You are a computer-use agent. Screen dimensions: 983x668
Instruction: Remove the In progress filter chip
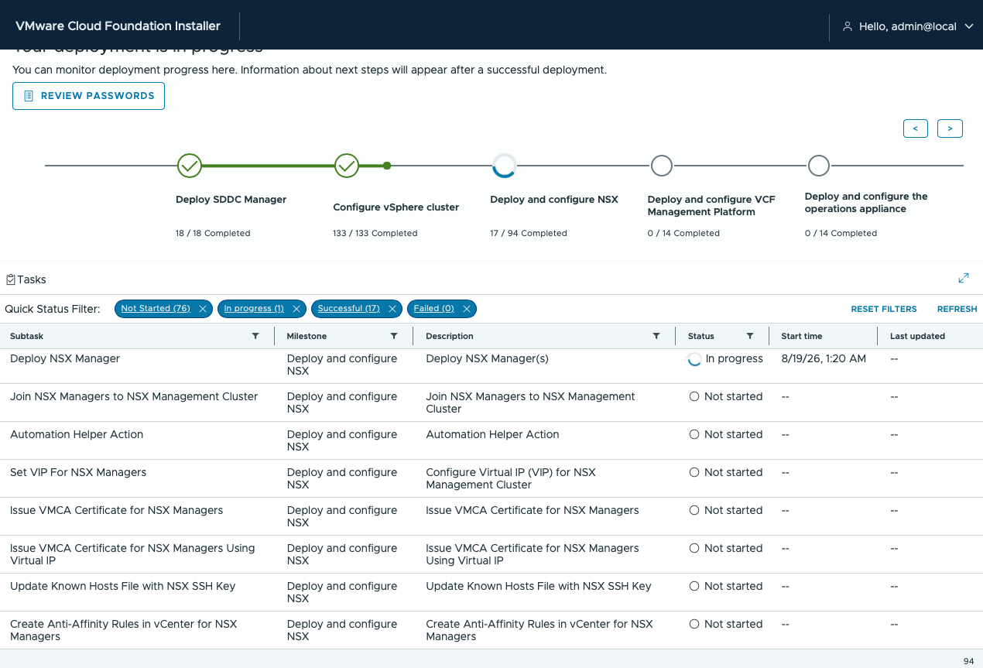pyautogui.click(x=296, y=309)
